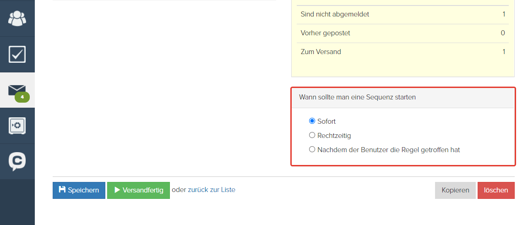The height and width of the screenshot is (225, 528).
Task: Open the tasks checkmark sidebar icon
Action: tap(17, 54)
